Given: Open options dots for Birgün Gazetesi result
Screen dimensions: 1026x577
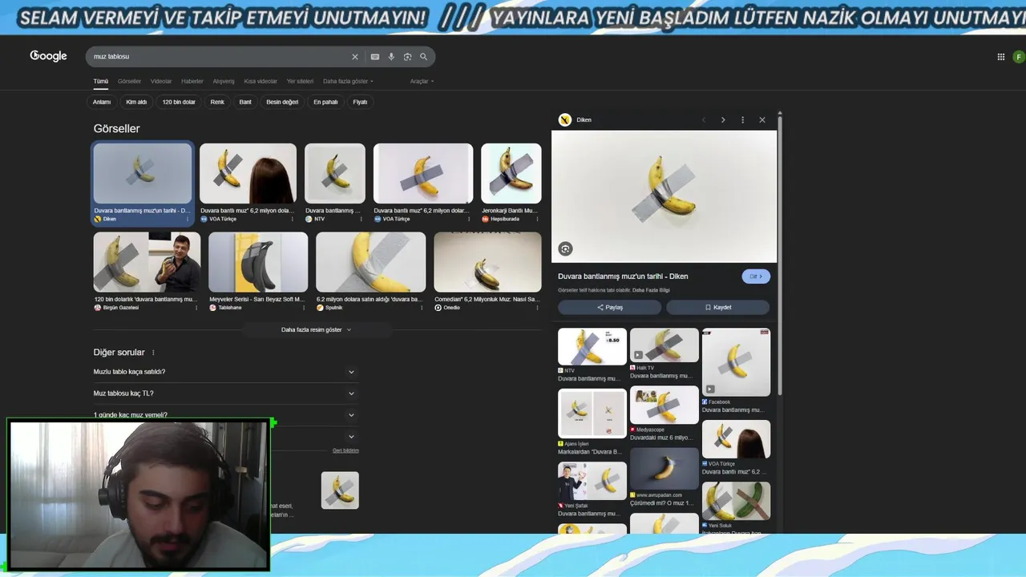Looking at the screenshot, I should tap(196, 308).
